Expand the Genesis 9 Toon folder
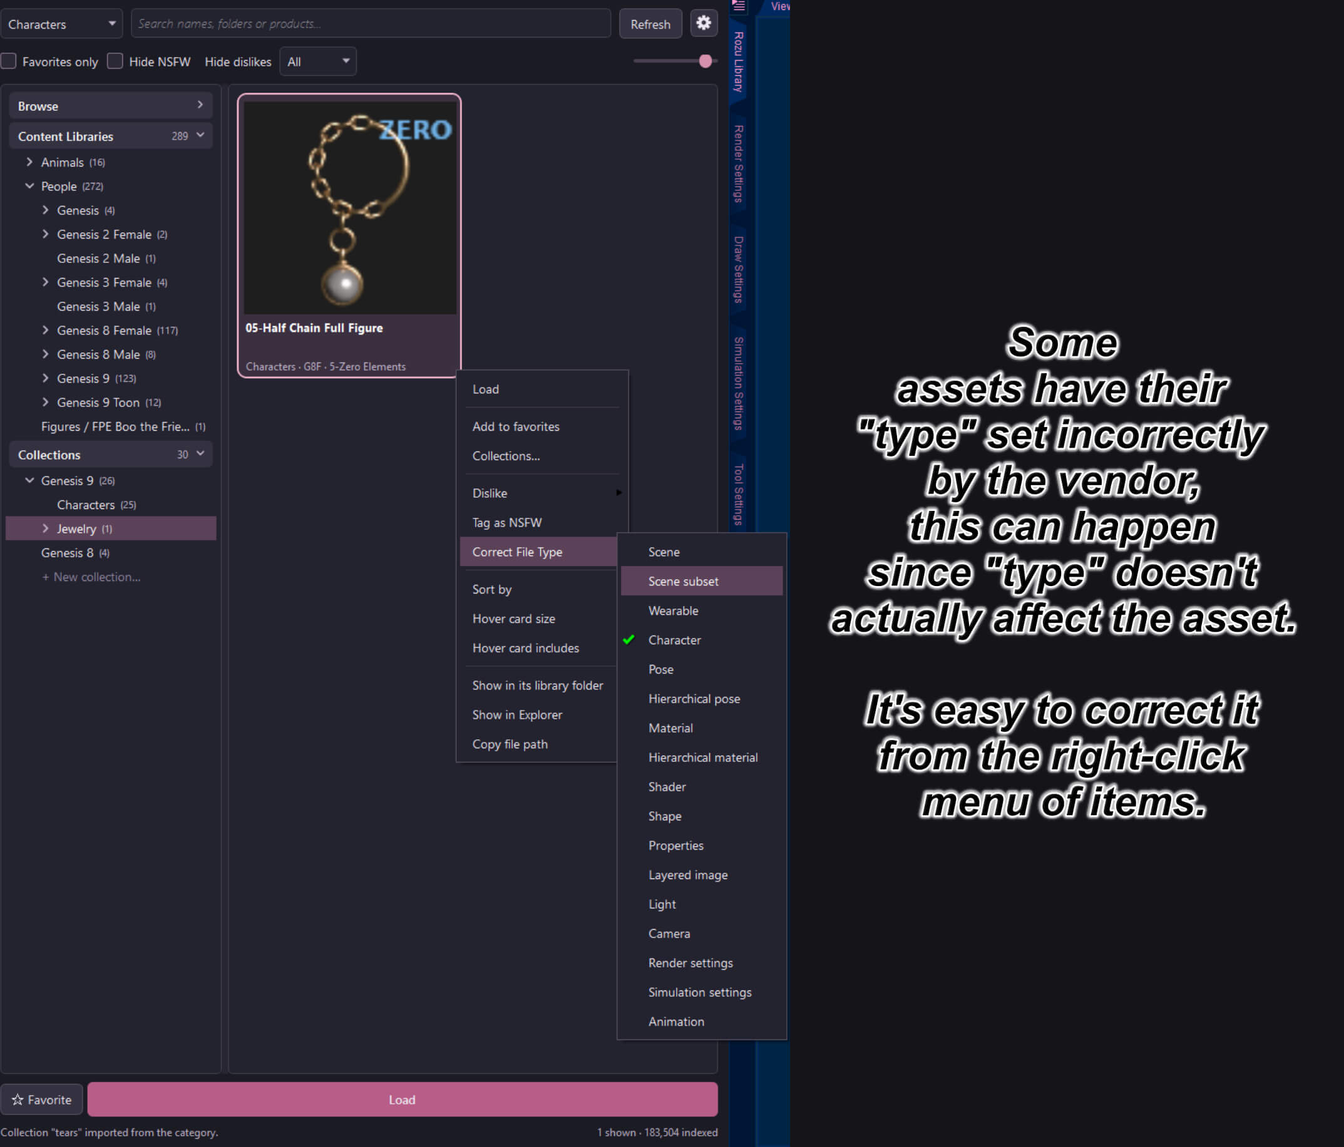The image size is (1344, 1147). pyautogui.click(x=46, y=402)
